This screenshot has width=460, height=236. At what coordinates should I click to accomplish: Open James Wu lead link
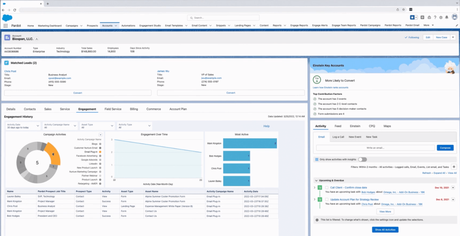163,71
